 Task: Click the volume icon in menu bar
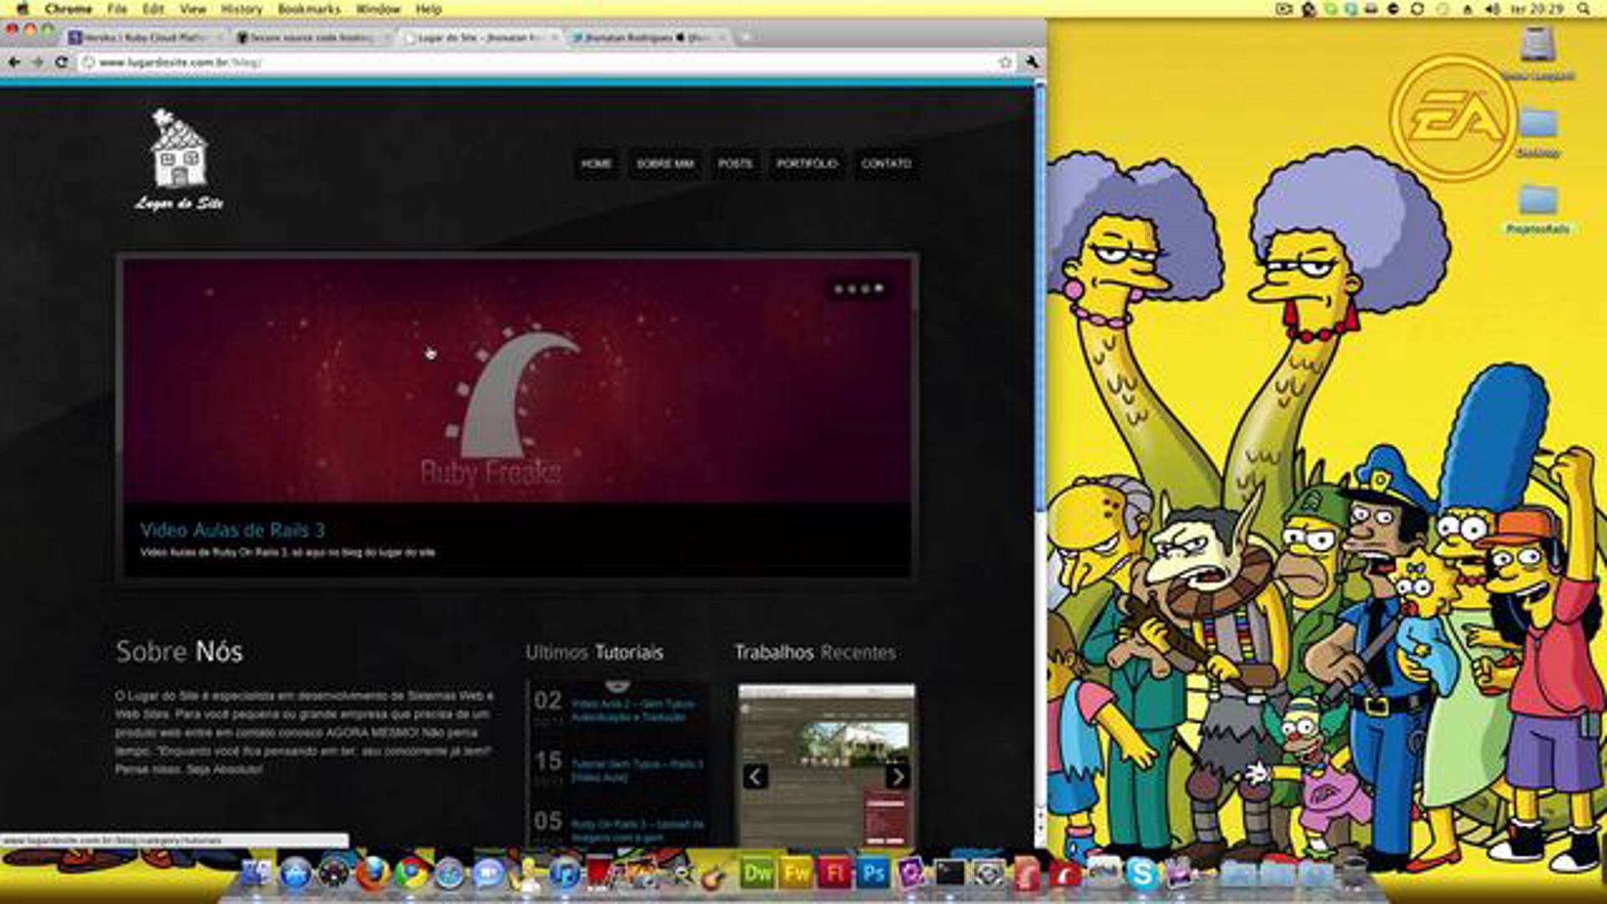tap(1493, 9)
